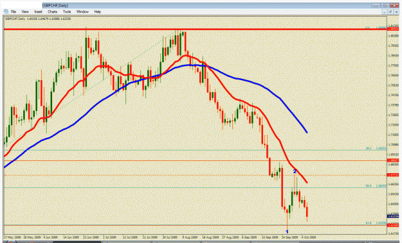Screen dimensions: 402x243
Task: Select the blue '1' wave label
Action: 287,231
